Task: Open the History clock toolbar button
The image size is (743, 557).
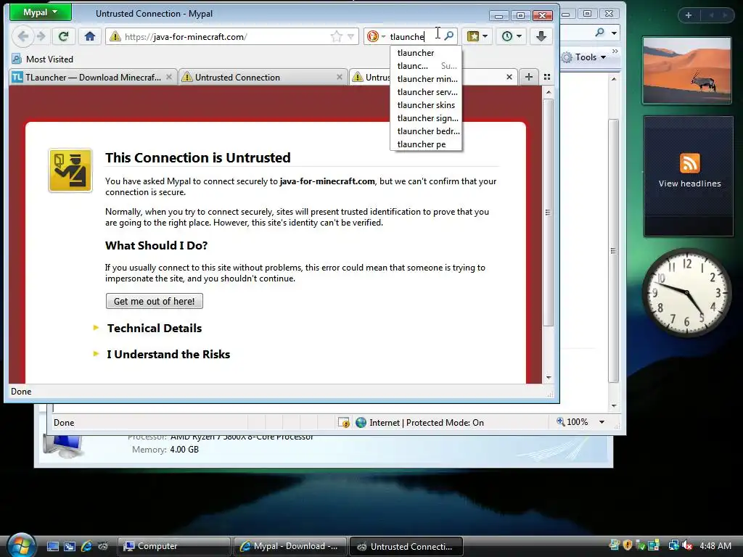Action: click(512, 36)
